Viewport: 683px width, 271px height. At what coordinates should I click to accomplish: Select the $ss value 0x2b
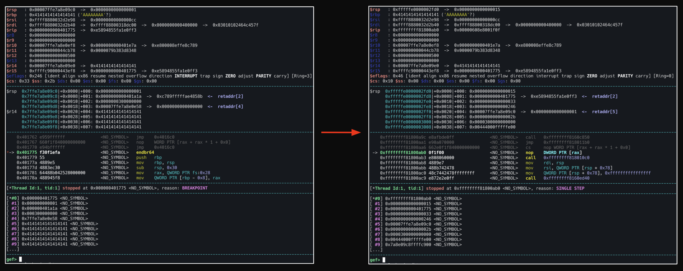(x=50, y=81)
